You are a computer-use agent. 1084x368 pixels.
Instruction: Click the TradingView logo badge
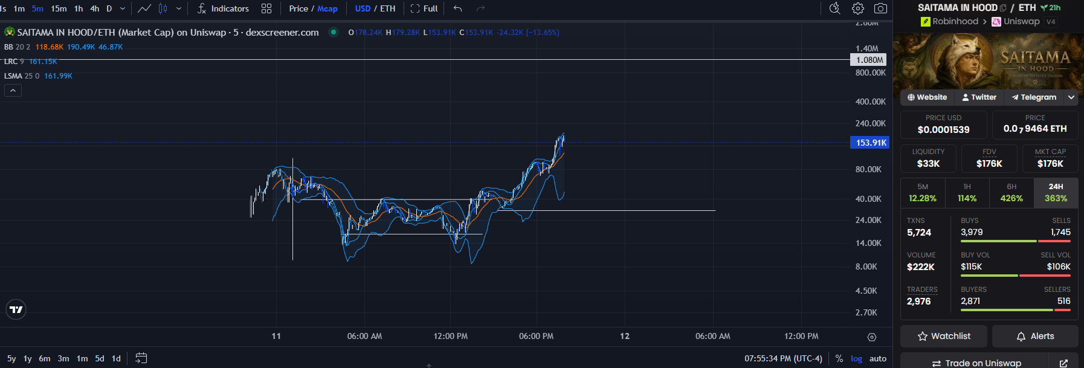pyautogui.click(x=16, y=309)
